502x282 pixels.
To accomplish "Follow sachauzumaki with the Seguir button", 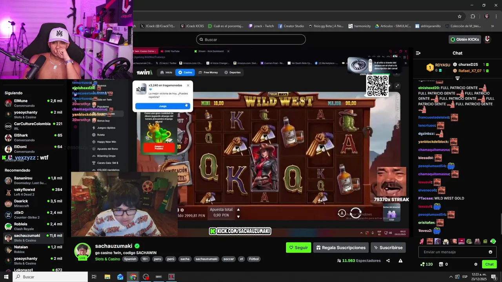I will (x=298, y=248).
